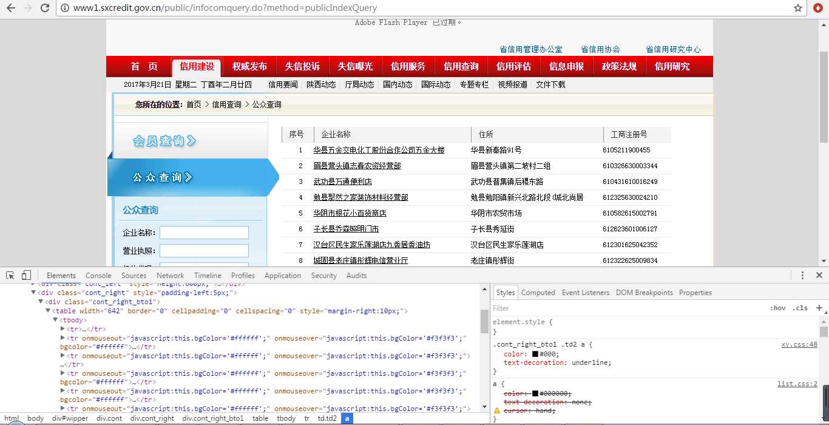Viewport: 829px width, 425px height.
Task: Open the 政策法规 navigation menu item
Action: click(x=619, y=67)
